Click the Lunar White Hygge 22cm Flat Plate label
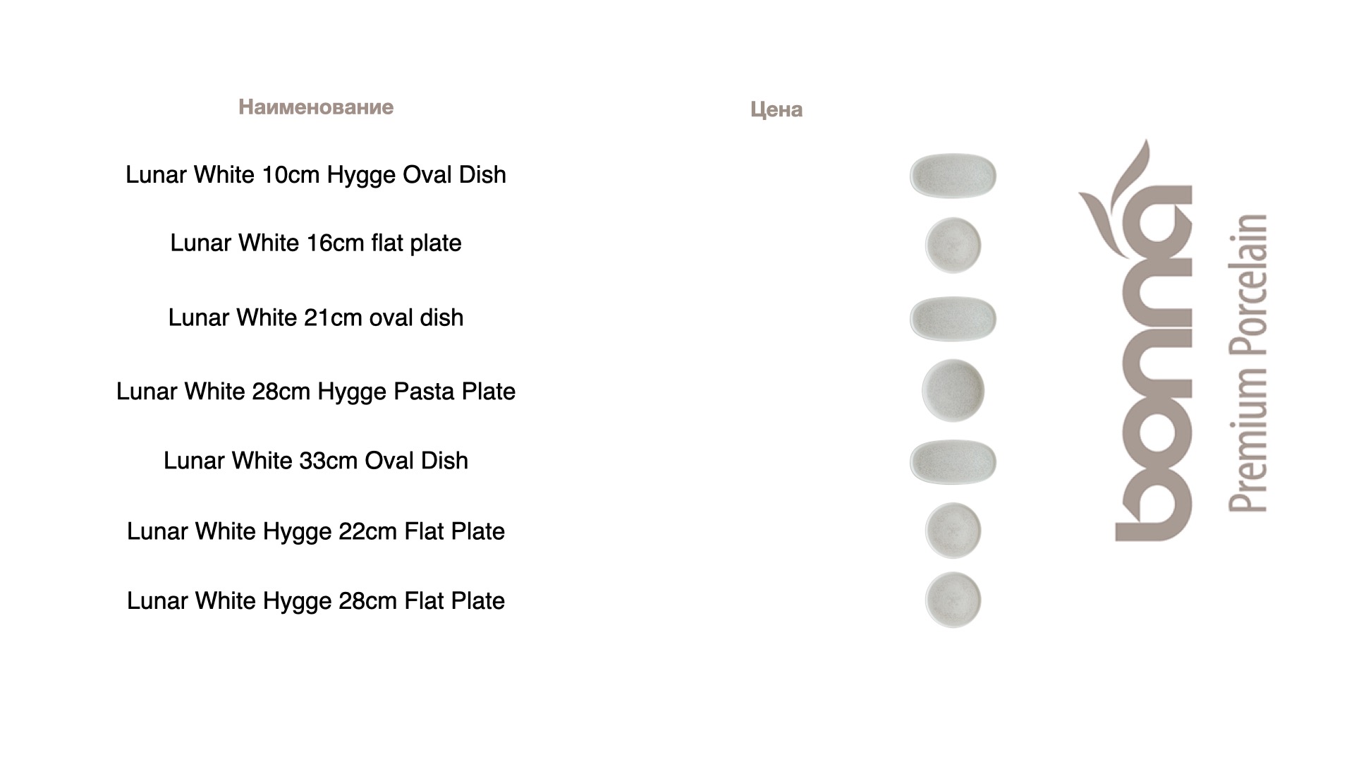The image size is (1354, 762). tap(316, 531)
